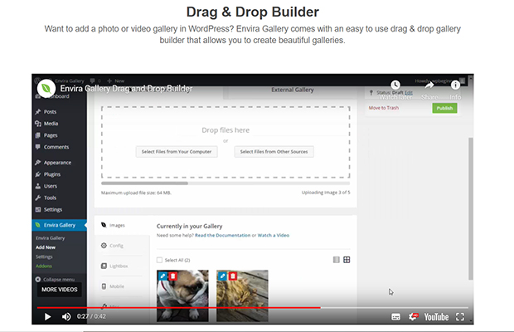Image resolution: width=514 pixels, height=332 pixels.
Task: Switch to grid view icon
Action: click(347, 260)
